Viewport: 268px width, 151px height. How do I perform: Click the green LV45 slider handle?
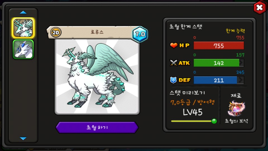[x=214, y=121]
